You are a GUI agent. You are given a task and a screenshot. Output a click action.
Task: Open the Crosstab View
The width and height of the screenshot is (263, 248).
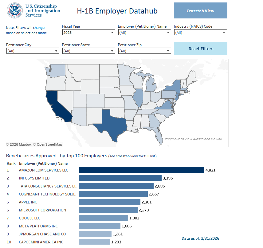point(200,10)
